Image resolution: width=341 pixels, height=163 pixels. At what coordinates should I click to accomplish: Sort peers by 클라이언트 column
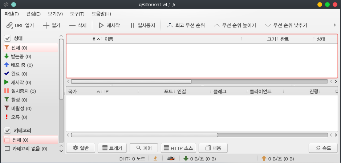[265, 91]
